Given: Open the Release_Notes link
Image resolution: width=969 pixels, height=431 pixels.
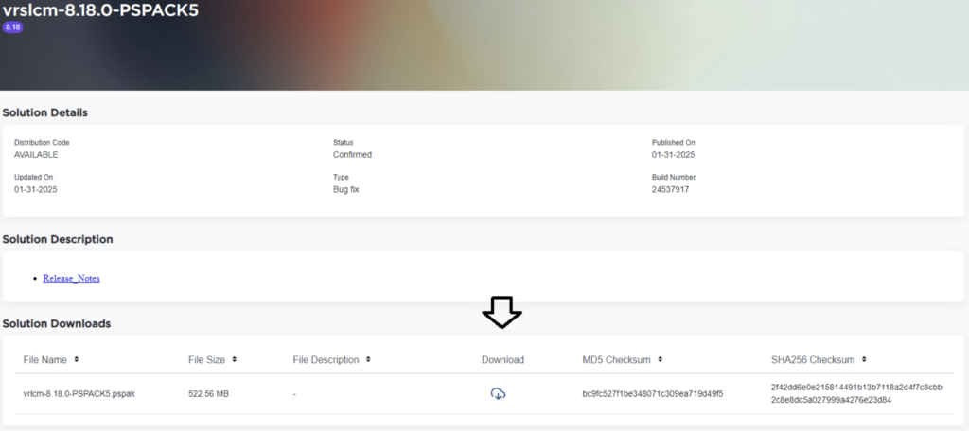Looking at the screenshot, I should click(71, 279).
